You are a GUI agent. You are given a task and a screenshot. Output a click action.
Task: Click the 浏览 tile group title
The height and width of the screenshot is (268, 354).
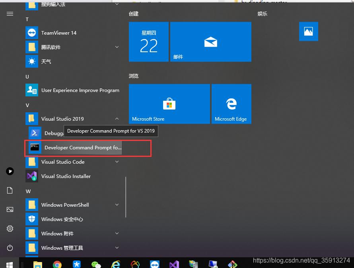click(x=133, y=76)
